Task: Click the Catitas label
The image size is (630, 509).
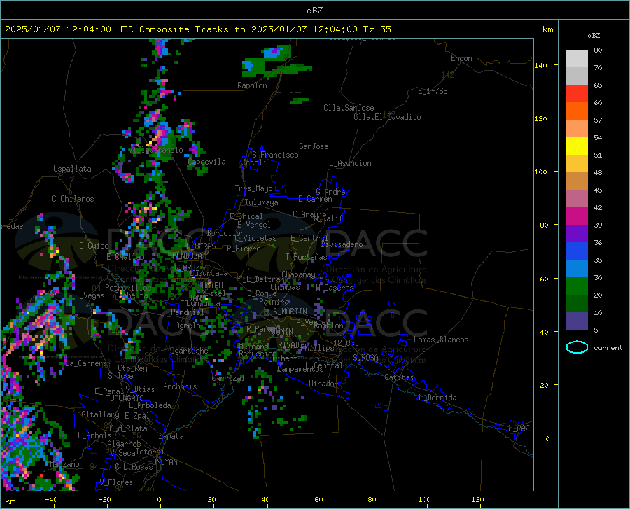Action: pyautogui.click(x=399, y=377)
